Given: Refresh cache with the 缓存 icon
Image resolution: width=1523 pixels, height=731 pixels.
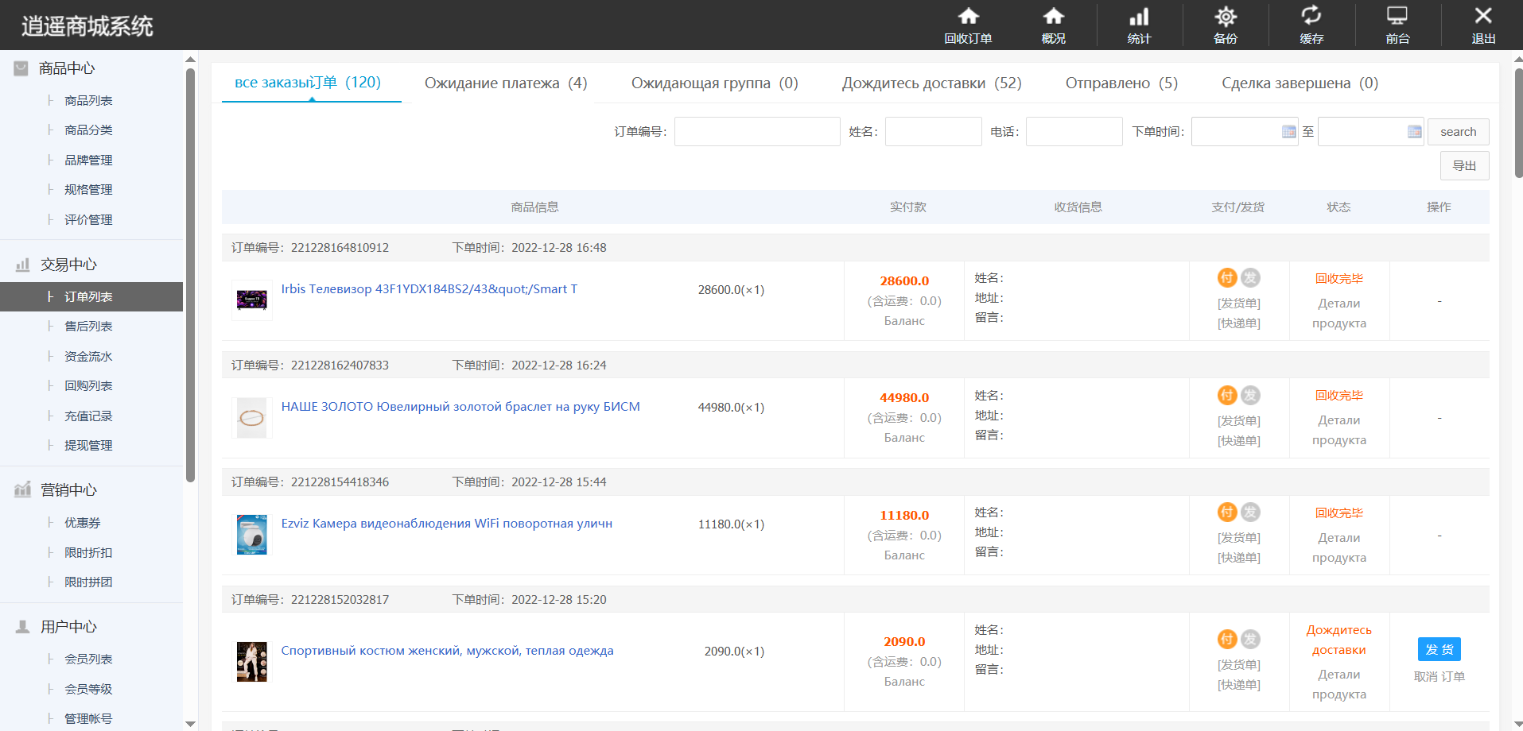Looking at the screenshot, I should tap(1311, 17).
